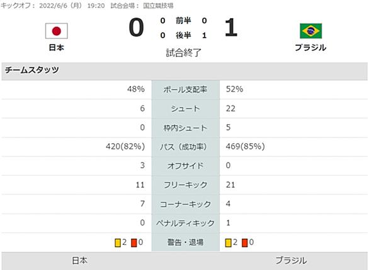Click the 試合終了 match status text
This screenshot has width=369, height=270.
(184, 53)
